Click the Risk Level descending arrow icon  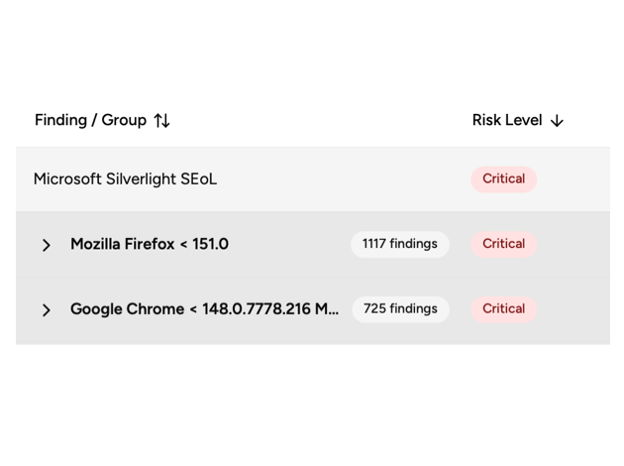pyautogui.click(x=557, y=120)
